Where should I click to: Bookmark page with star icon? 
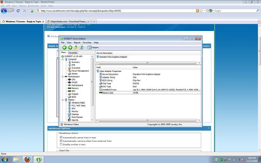pyautogui.click(x=201, y=11)
